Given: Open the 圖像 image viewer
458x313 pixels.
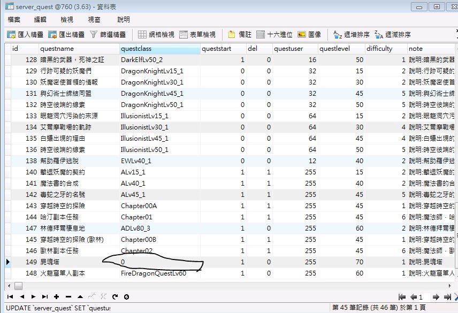Looking at the screenshot, I should point(309,34).
